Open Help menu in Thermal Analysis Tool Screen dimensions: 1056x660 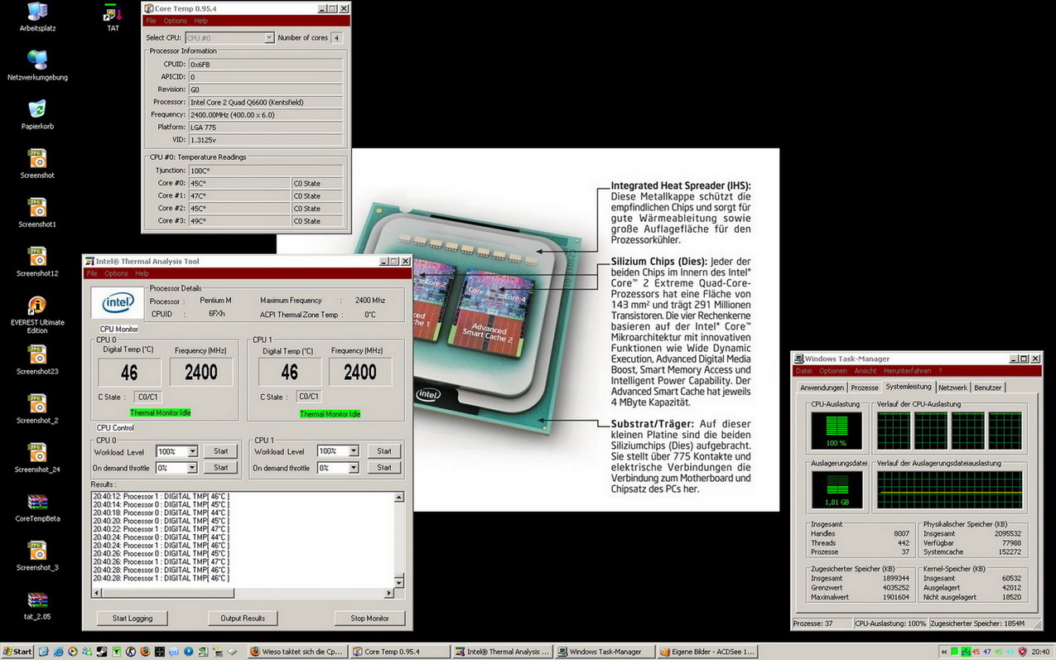coord(142,273)
